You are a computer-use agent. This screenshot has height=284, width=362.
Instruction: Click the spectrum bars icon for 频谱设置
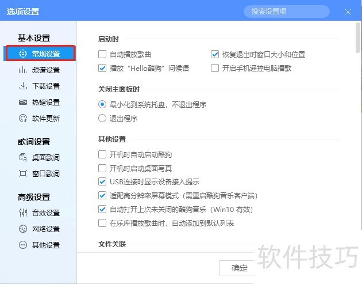(x=23, y=70)
